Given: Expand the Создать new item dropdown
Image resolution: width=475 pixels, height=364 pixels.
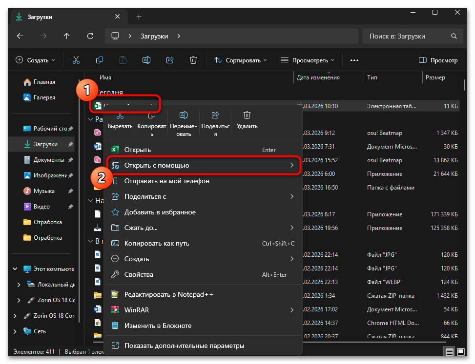Looking at the screenshot, I should pyautogui.click(x=35, y=60).
